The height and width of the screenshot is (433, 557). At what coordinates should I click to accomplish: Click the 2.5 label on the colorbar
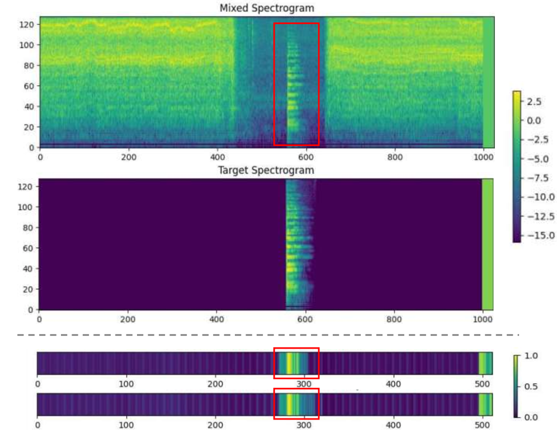click(x=534, y=102)
